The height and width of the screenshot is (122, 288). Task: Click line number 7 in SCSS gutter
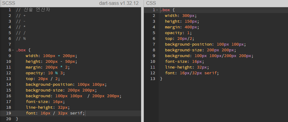coord(10,44)
